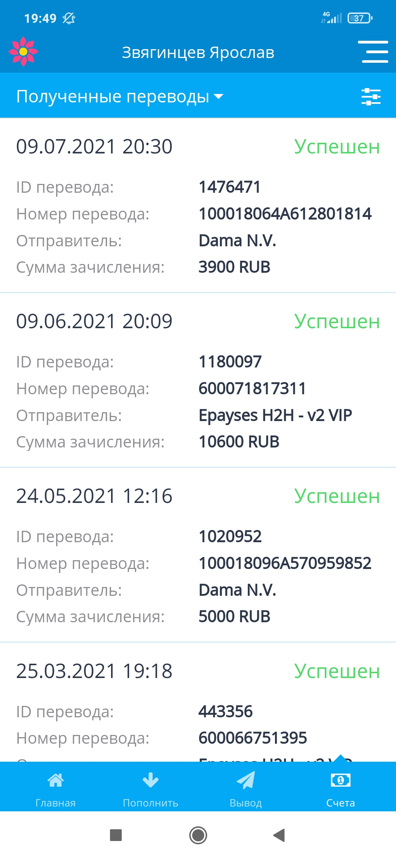
Task: Tap the deposit down-arrow icon
Action: coord(150,780)
